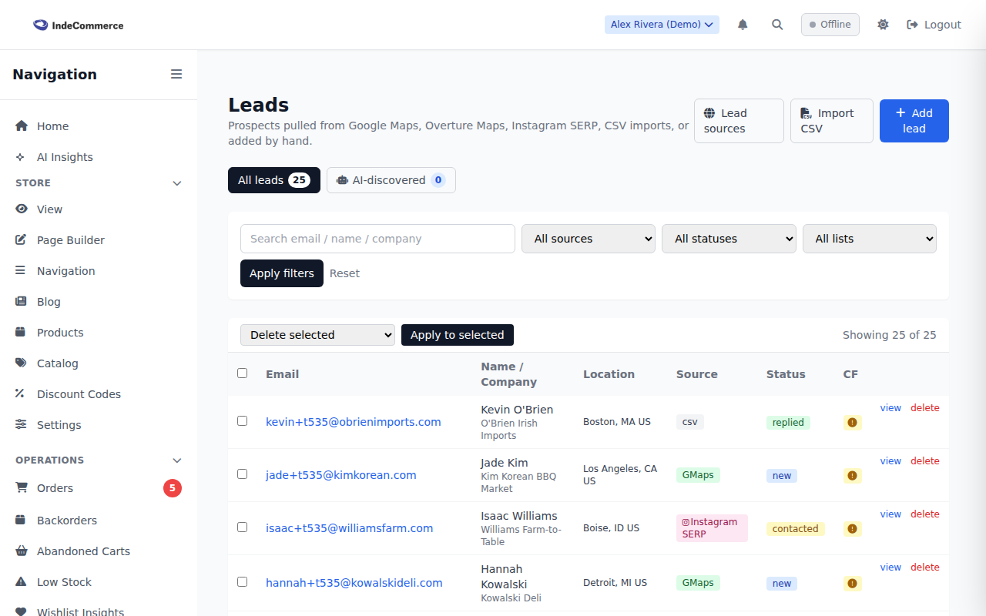Click the Reset filters link
Viewport: 986px width, 616px height.
(344, 273)
